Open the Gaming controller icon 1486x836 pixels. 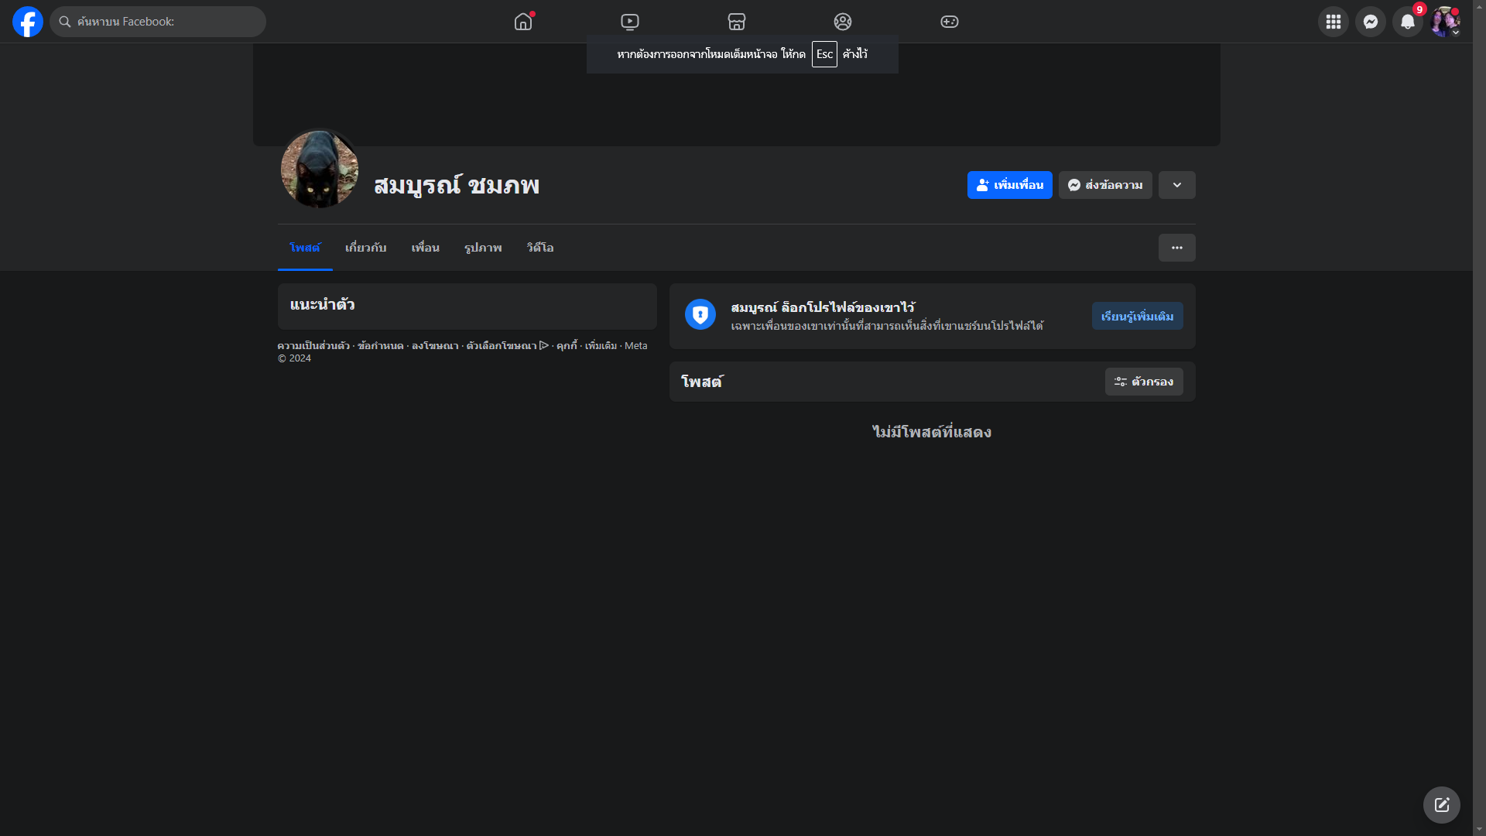[x=950, y=22]
